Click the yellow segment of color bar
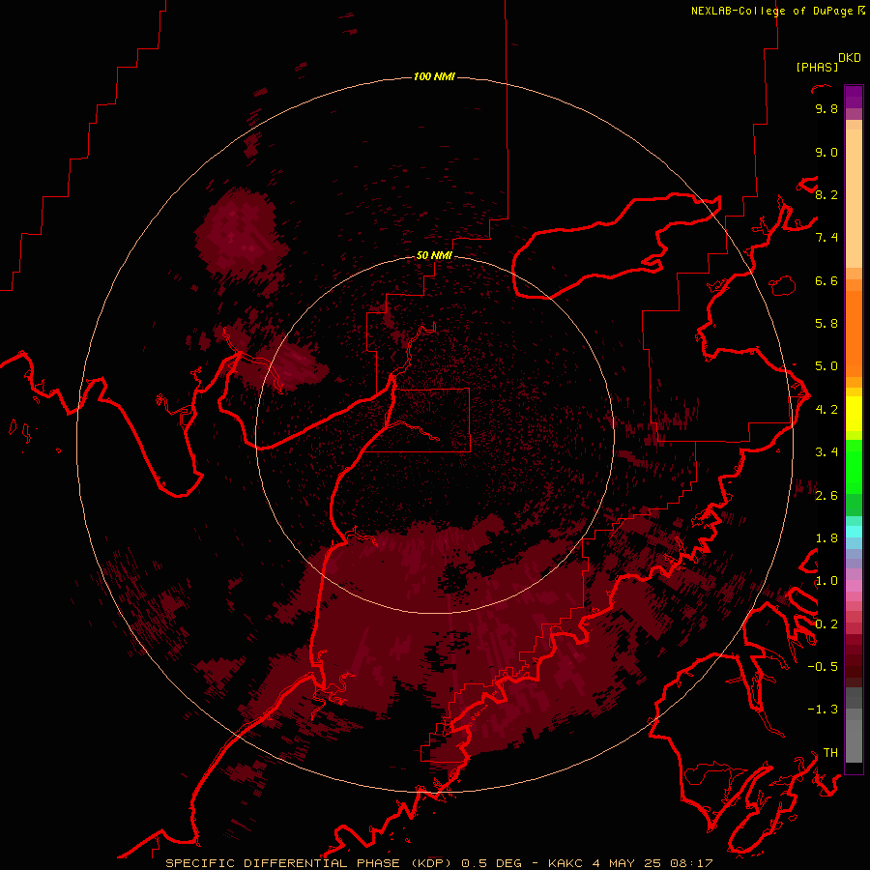The image size is (870, 870). tap(854, 414)
